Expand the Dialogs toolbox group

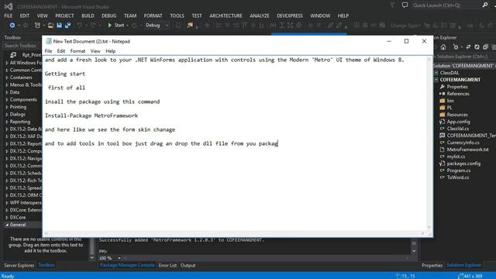coord(7,114)
